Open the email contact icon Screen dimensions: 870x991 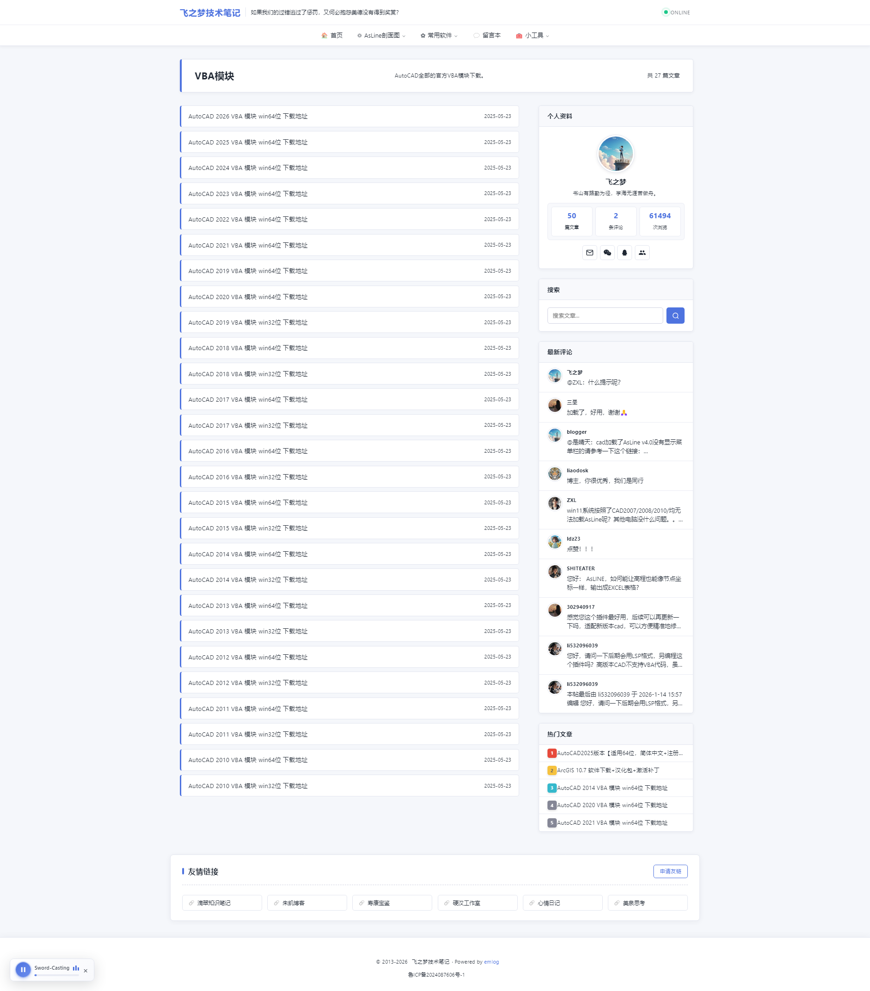click(x=590, y=253)
